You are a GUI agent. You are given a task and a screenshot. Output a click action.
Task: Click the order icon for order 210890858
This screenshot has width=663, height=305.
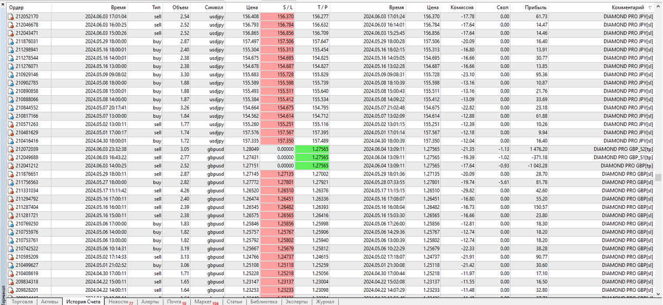[11, 91]
